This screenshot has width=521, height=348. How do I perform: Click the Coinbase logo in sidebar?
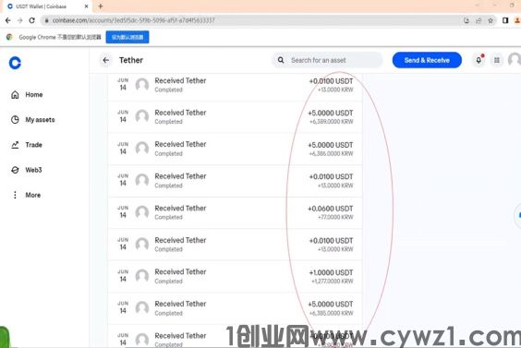click(15, 63)
